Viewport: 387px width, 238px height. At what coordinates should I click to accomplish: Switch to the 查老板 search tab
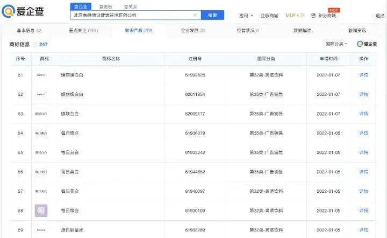[105, 6]
